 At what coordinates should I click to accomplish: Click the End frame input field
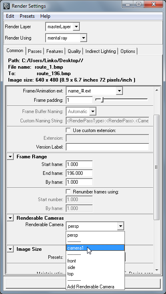(79, 173)
